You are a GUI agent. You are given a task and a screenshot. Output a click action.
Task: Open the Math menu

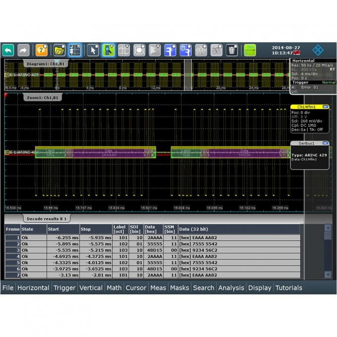point(114,288)
